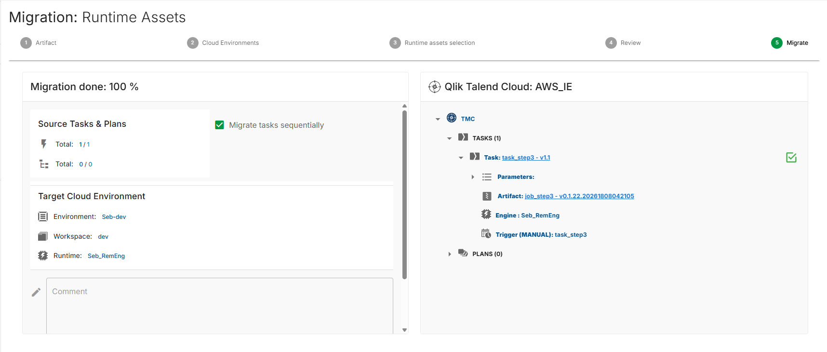
Task: Go to step 2 Cloud Environments
Action: point(223,43)
